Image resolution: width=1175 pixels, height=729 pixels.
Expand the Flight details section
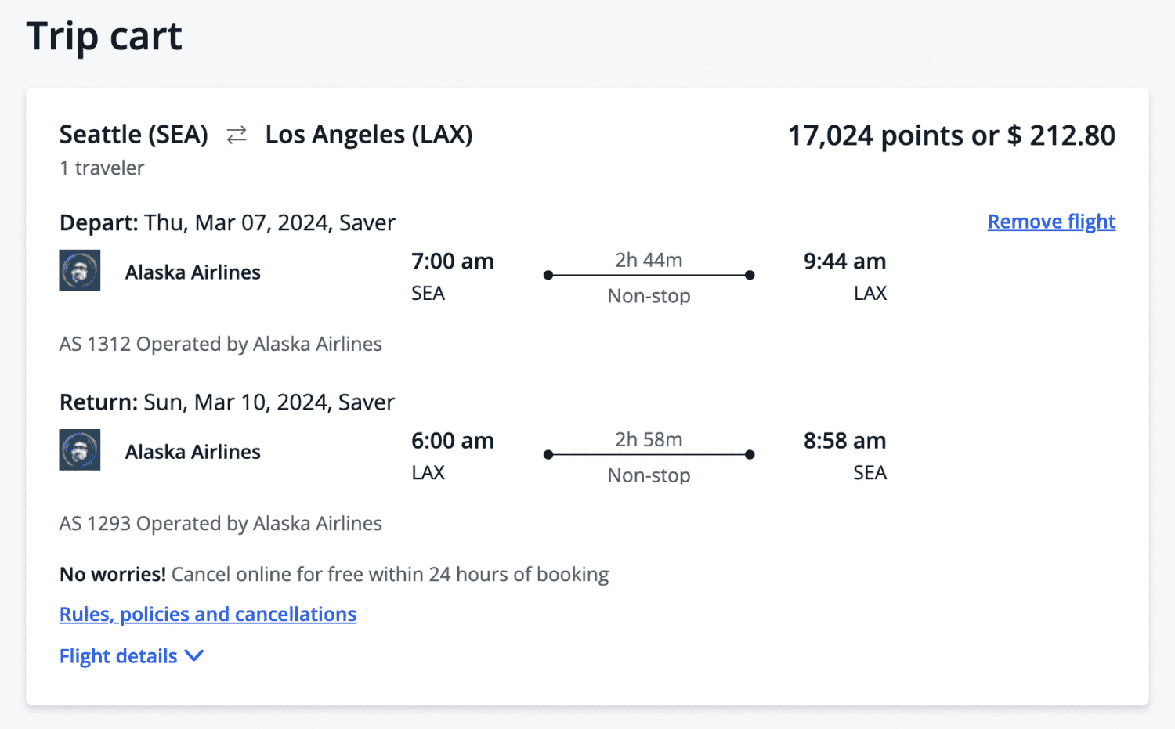point(132,655)
